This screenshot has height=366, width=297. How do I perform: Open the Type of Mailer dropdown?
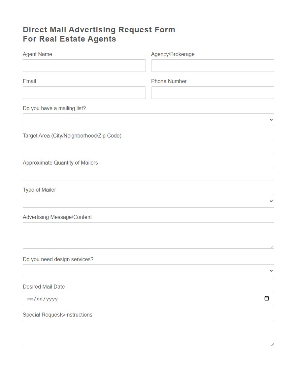[148, 201]
